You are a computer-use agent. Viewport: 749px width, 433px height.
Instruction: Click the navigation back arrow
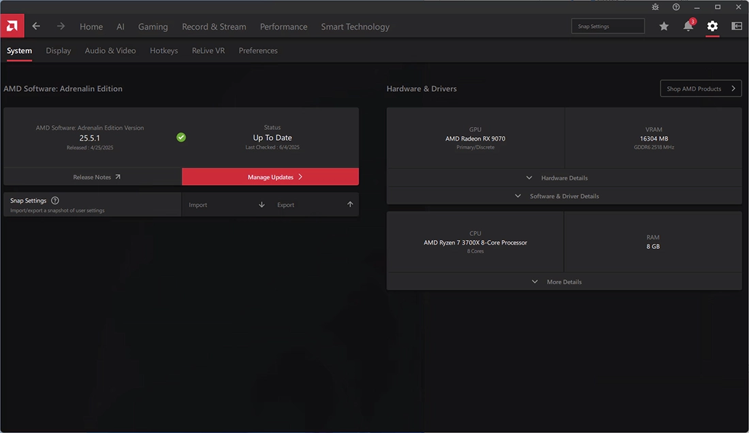[35, 26]
